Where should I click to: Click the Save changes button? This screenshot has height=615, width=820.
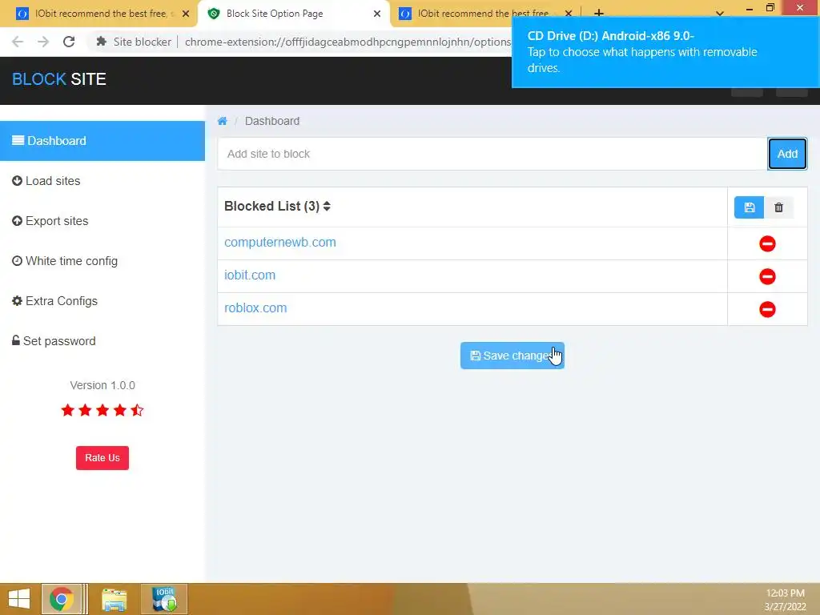pos(512,356)
